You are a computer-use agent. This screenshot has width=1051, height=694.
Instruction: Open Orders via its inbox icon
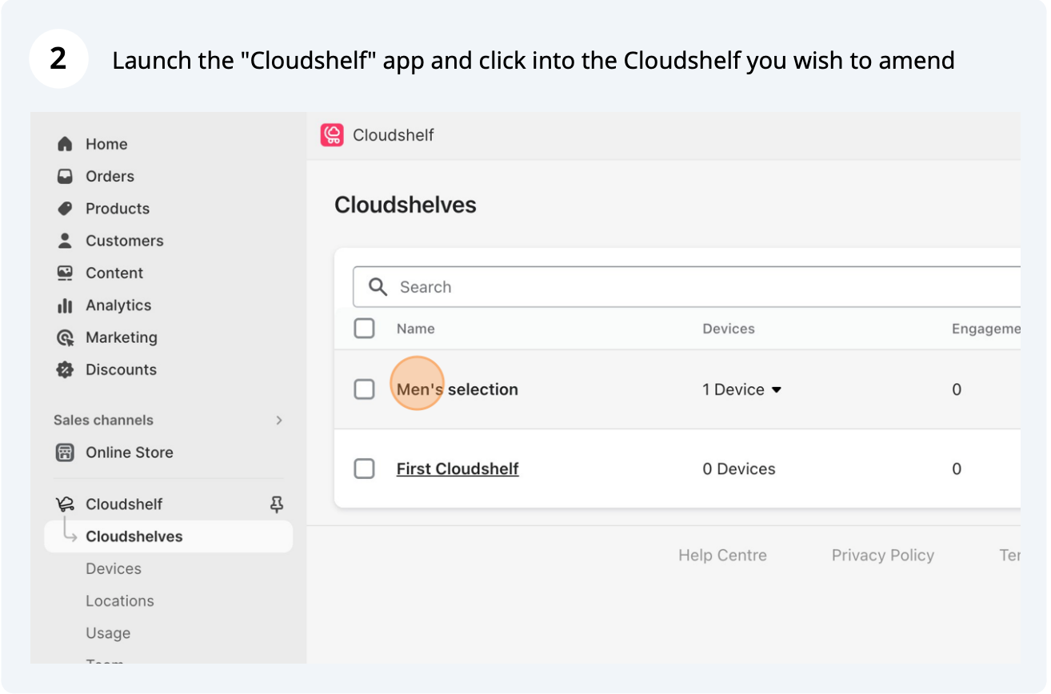[65, 176]
